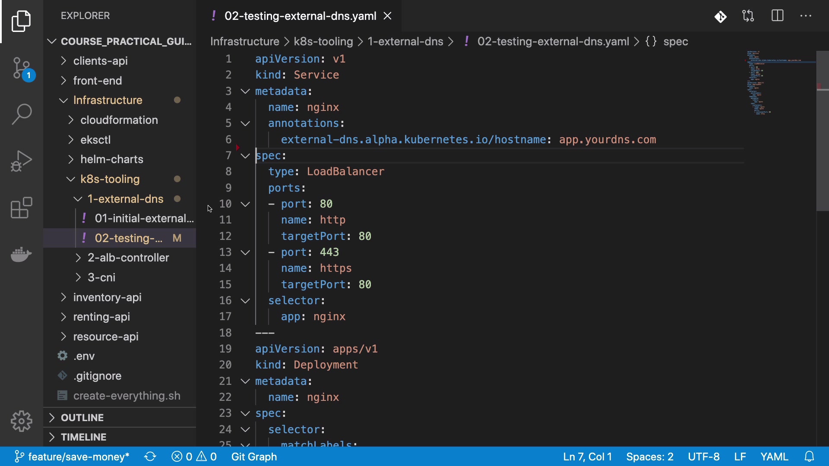
Task: Toggle split editor right
Action: [777, 16]
